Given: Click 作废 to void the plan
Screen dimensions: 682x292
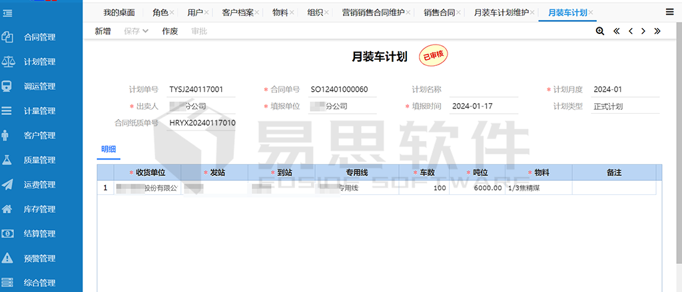Looking at the screenshot, I should pyautogui.click(x=170, y=31).
